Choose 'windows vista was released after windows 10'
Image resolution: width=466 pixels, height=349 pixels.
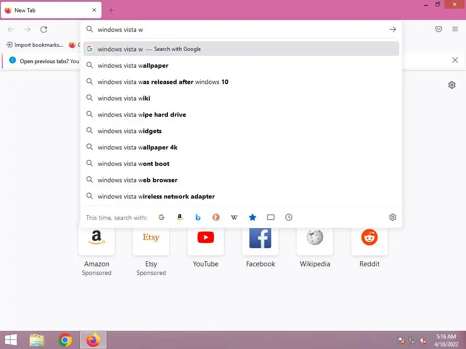[241, 82]
